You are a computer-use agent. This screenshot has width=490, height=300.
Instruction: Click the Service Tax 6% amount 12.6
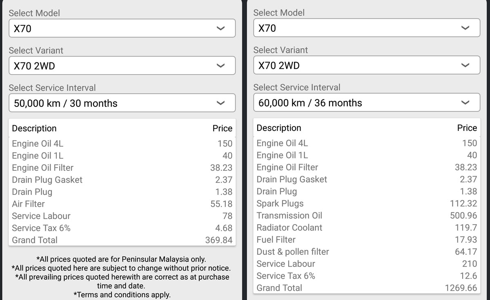[468, 276]
